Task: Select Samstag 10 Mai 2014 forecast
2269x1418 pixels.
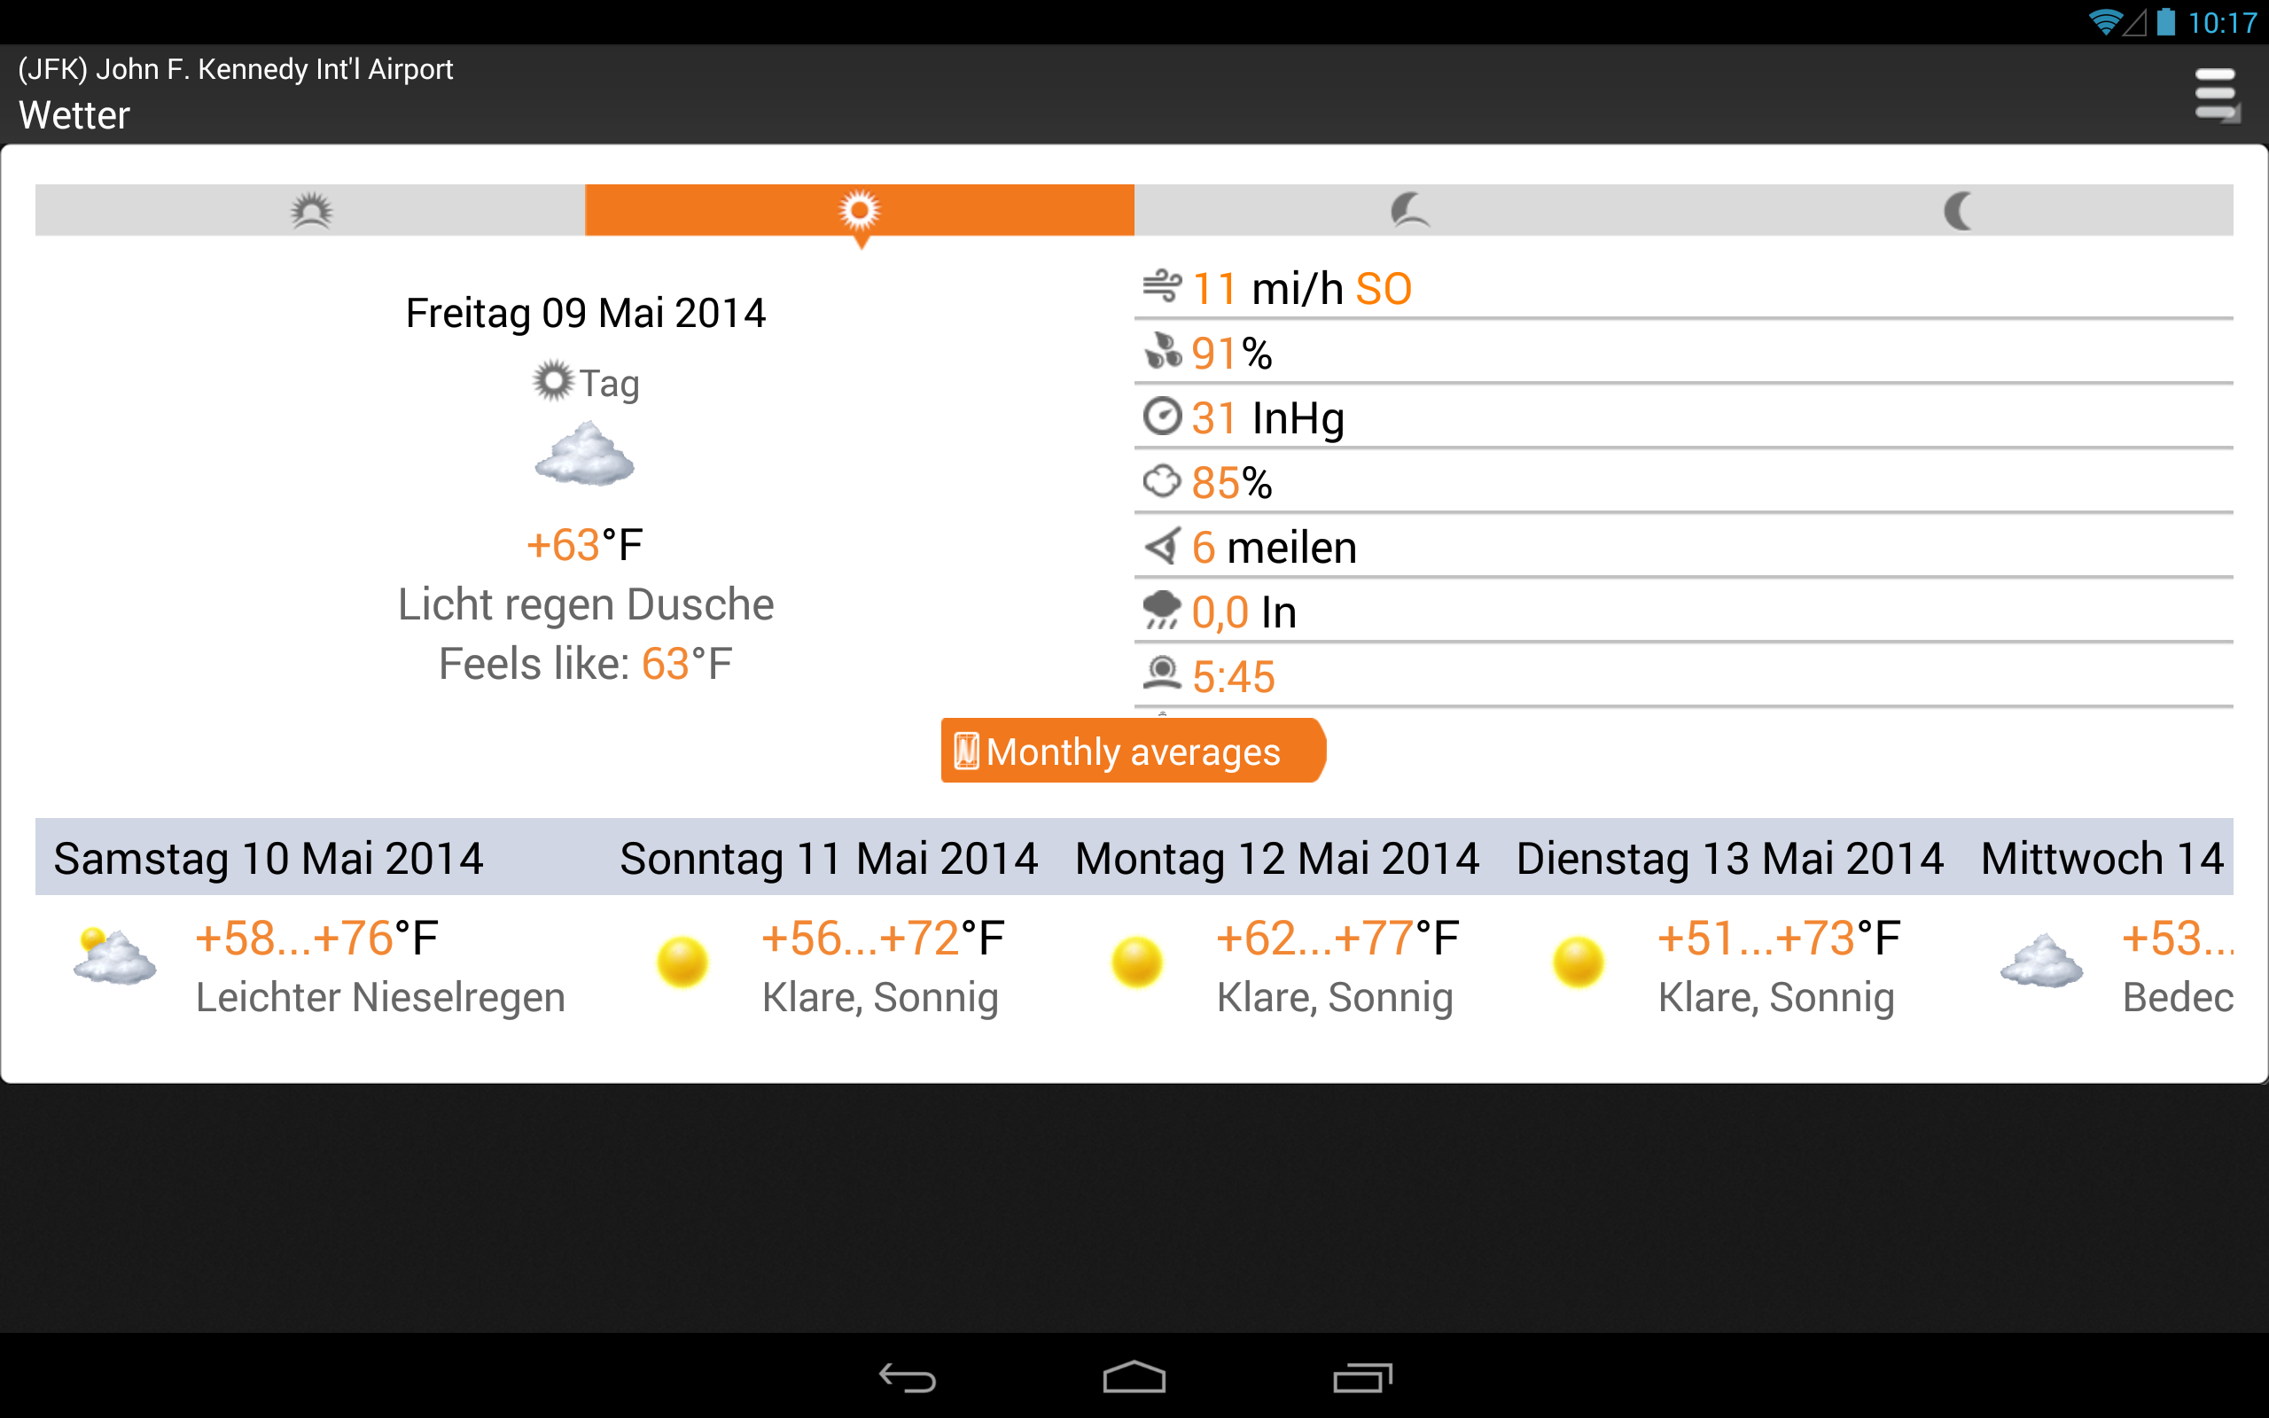Action: tap(269, 858)
